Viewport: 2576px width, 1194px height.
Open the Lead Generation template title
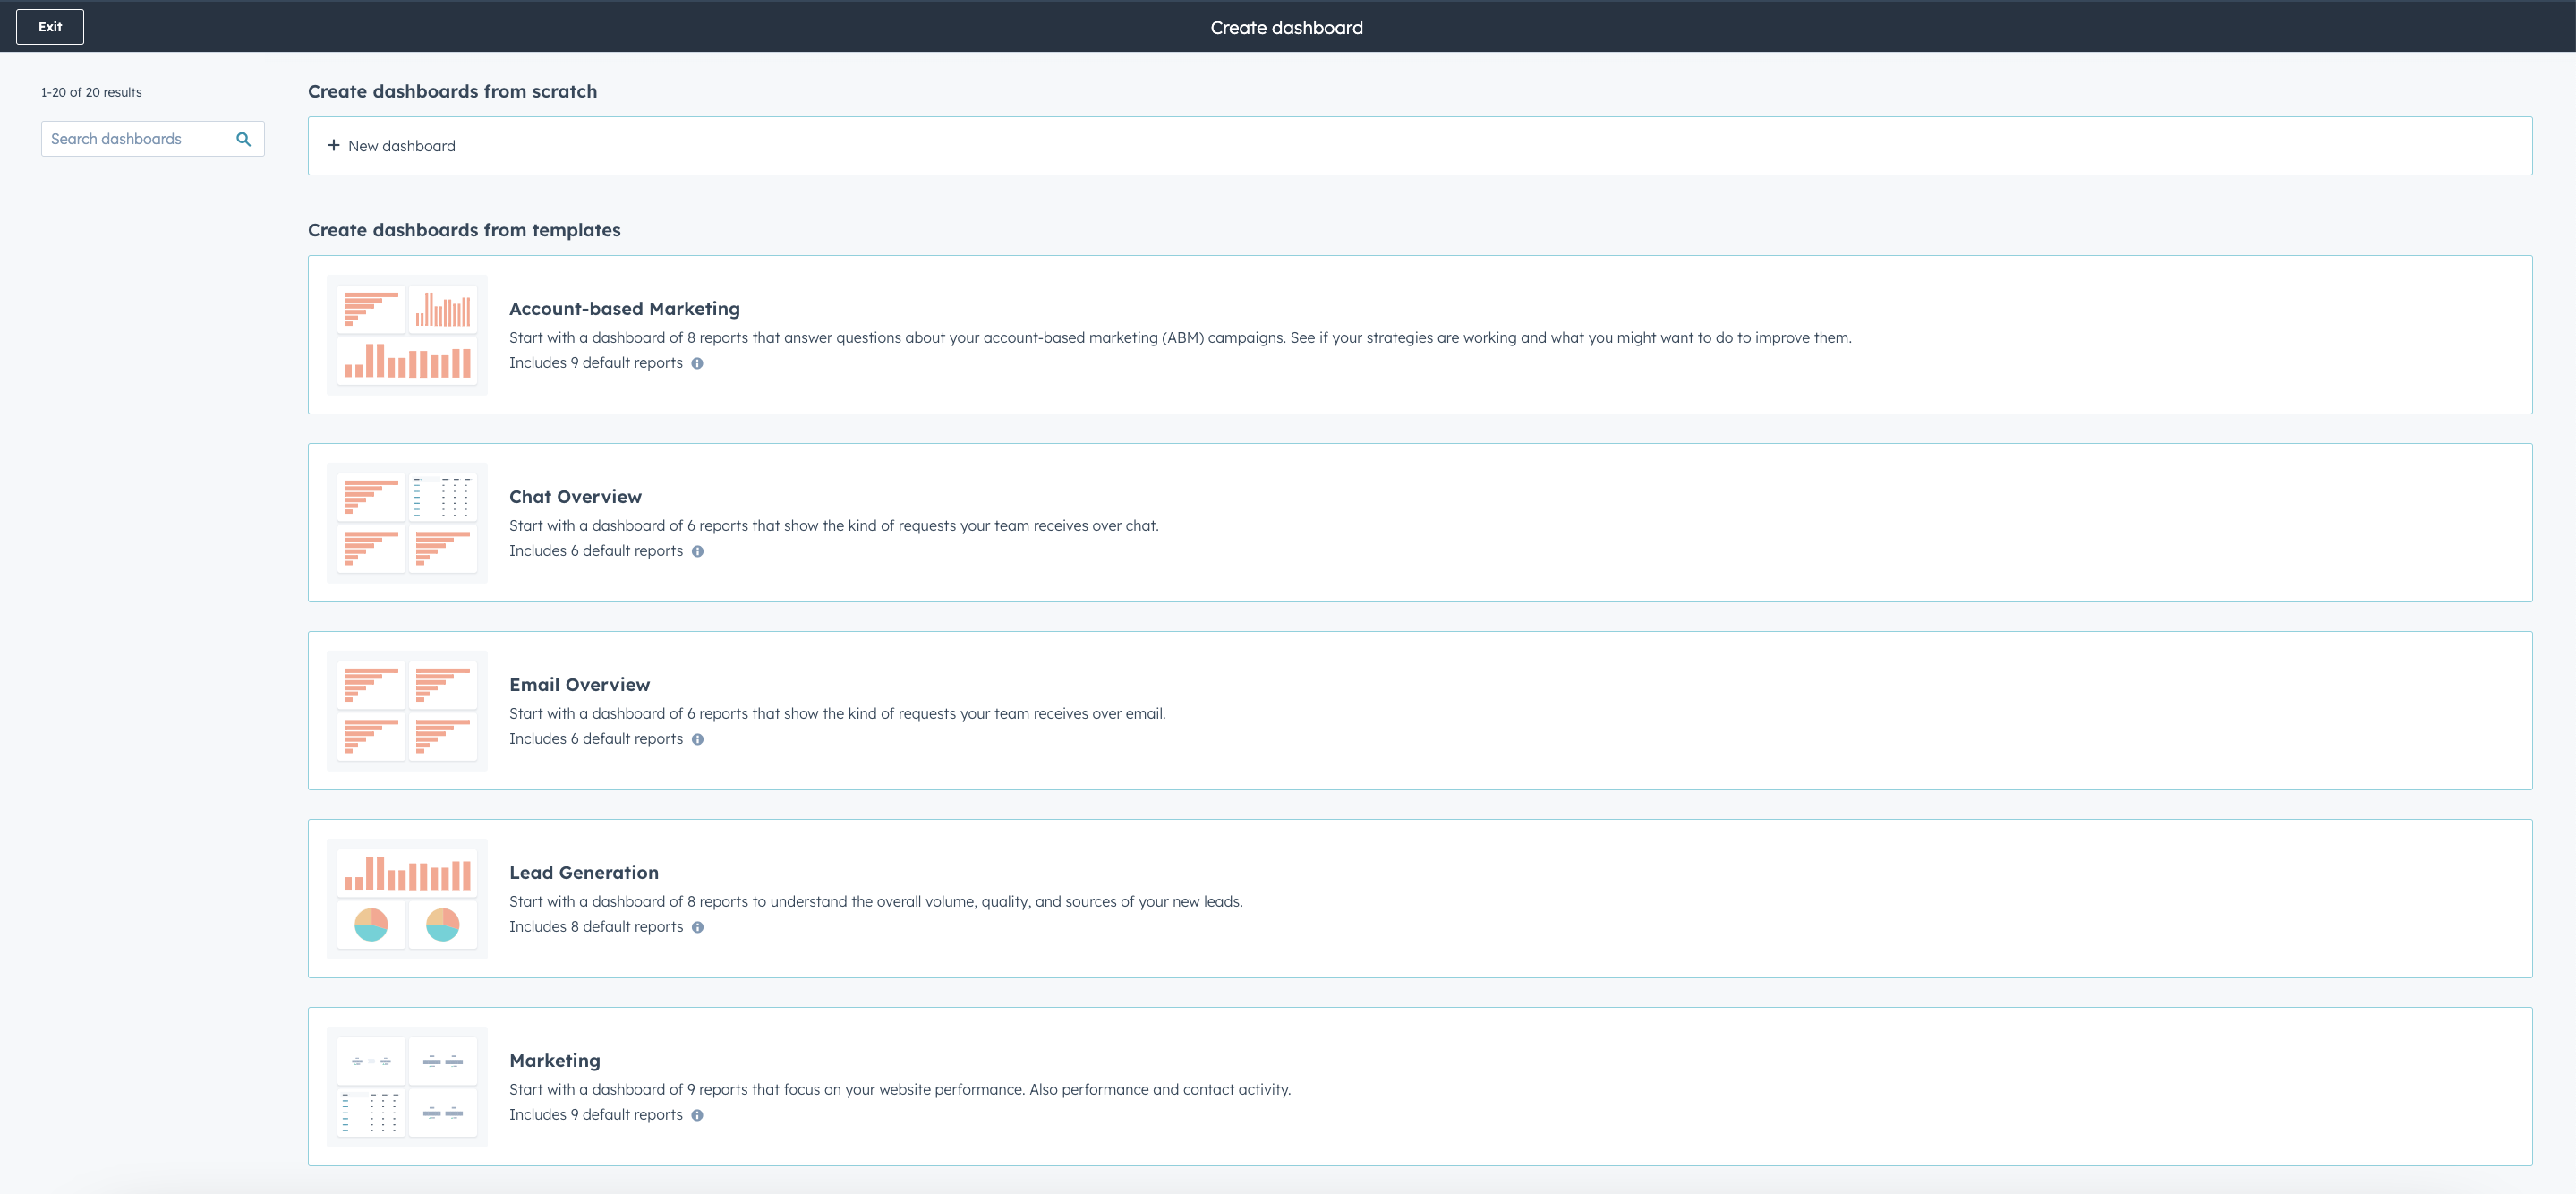pos(584,873)
